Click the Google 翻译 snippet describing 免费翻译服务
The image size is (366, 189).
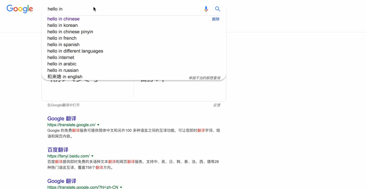134,133
